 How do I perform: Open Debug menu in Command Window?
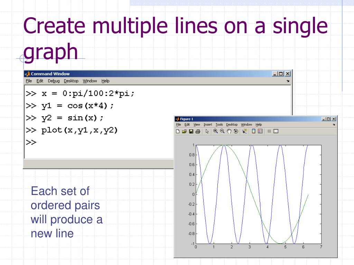pos(54,81)
